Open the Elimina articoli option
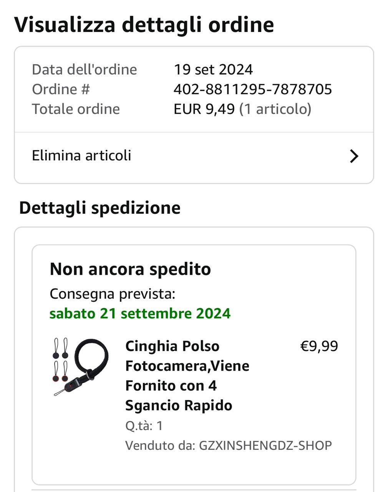Screen dimensions: 388x492 coord(81,156)
